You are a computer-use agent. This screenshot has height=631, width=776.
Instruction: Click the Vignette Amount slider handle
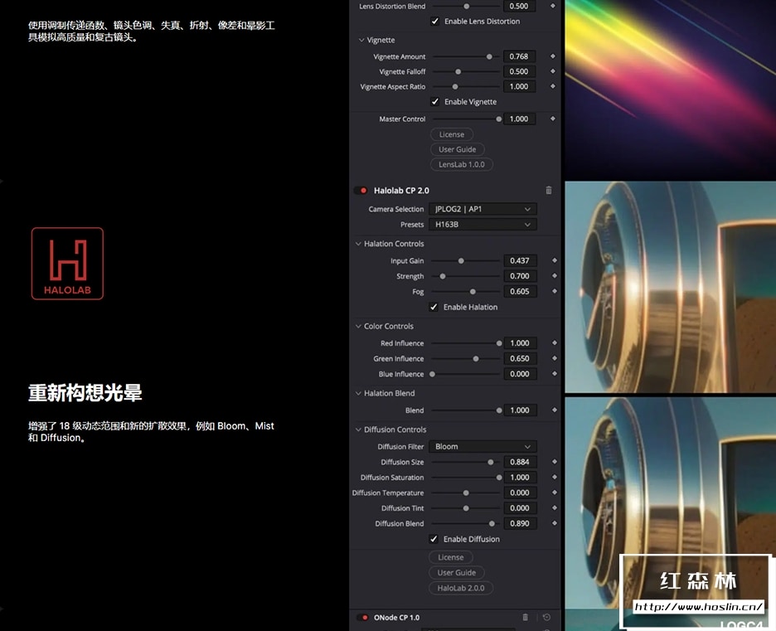(x=489, y=56)
